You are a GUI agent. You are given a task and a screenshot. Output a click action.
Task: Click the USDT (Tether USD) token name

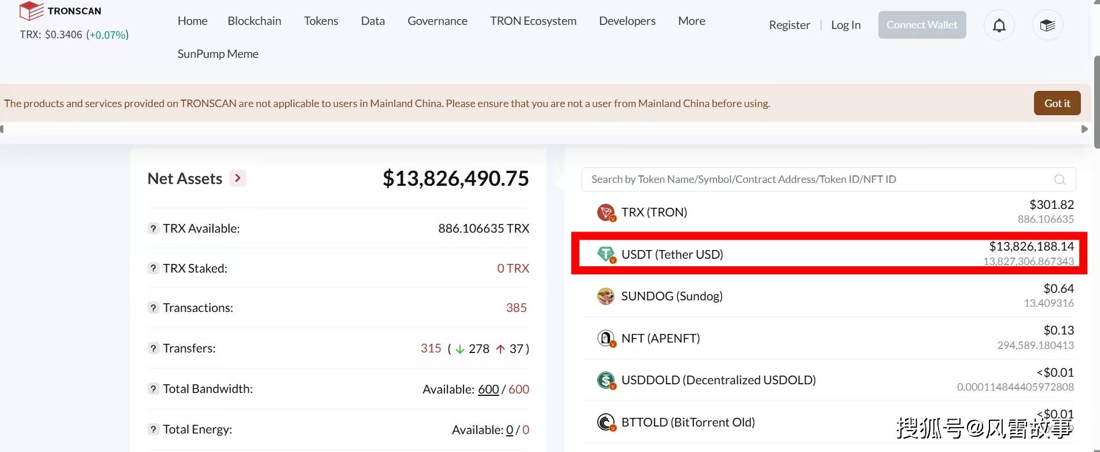tap(672, 255)
